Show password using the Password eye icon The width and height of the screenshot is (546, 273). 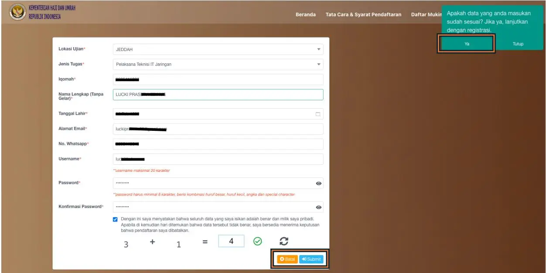coord(318,184)
